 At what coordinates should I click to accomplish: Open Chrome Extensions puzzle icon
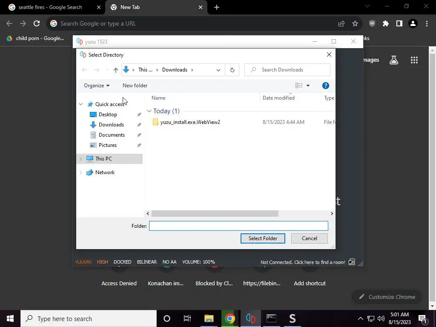[x=385, y=24]
